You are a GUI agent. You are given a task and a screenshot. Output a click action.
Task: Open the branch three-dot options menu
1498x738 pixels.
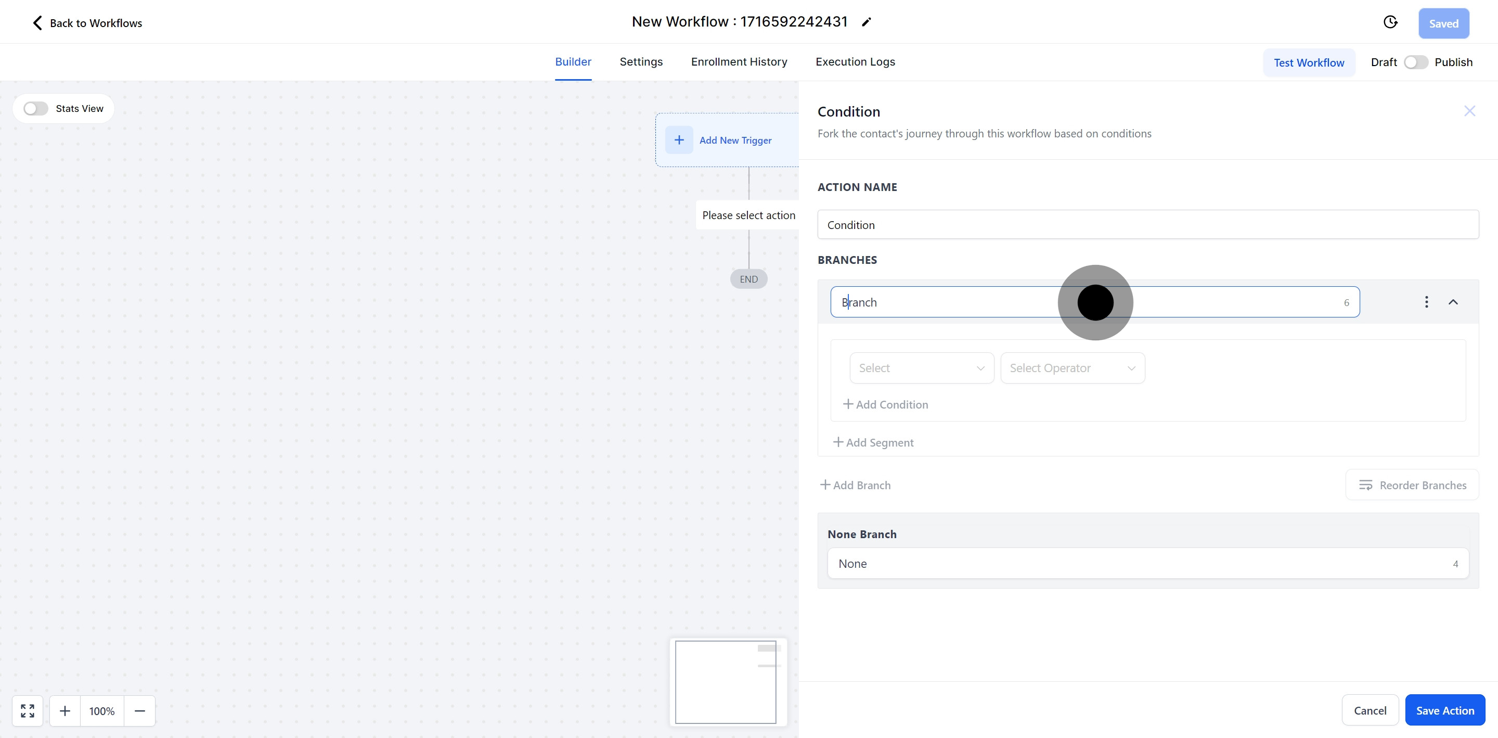coord(1426,301)
